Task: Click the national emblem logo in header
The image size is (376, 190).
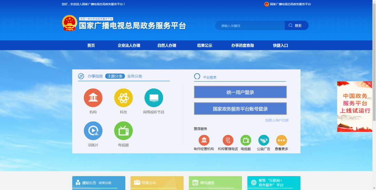Action: pos(70,23)
